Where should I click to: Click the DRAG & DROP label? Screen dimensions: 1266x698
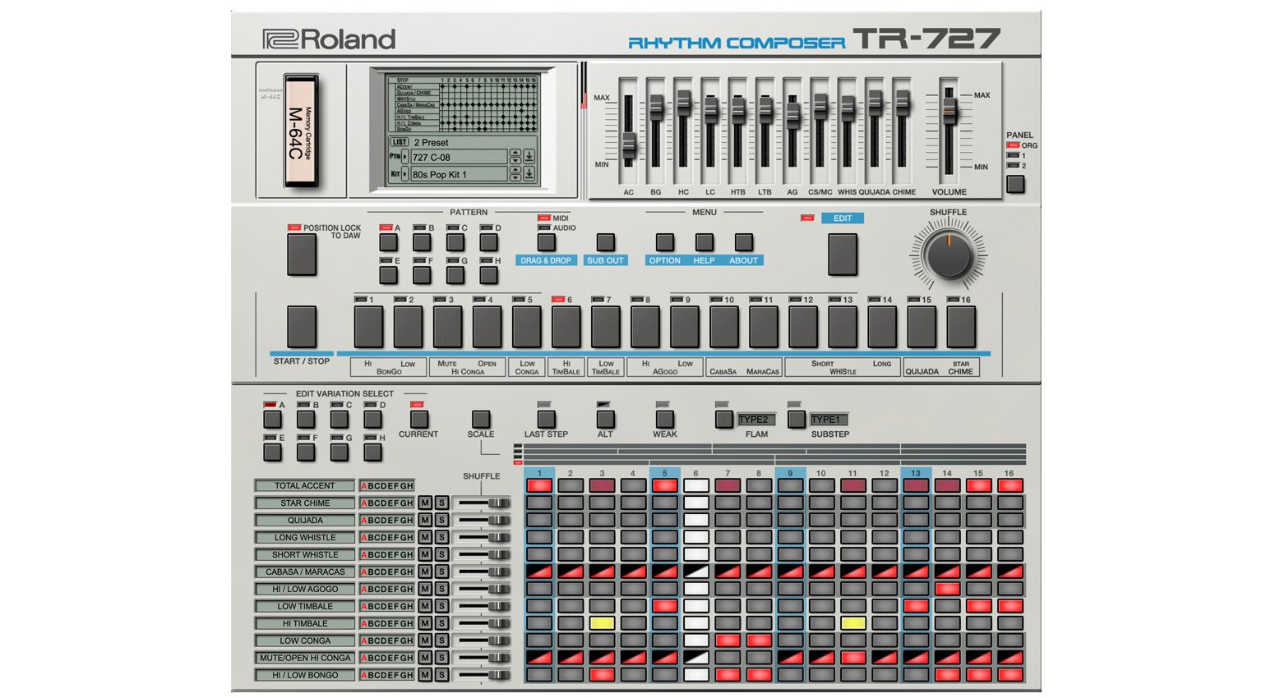coord(546,260)
